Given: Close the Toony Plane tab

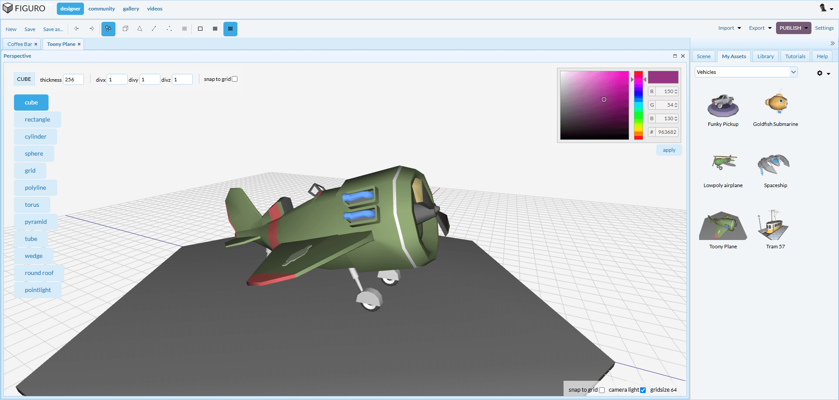Looking at the screenshot, I should [79, 44].
